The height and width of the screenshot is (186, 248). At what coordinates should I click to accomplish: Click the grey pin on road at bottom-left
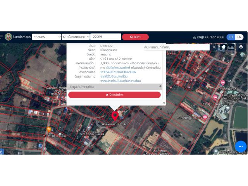pos(45,149)
